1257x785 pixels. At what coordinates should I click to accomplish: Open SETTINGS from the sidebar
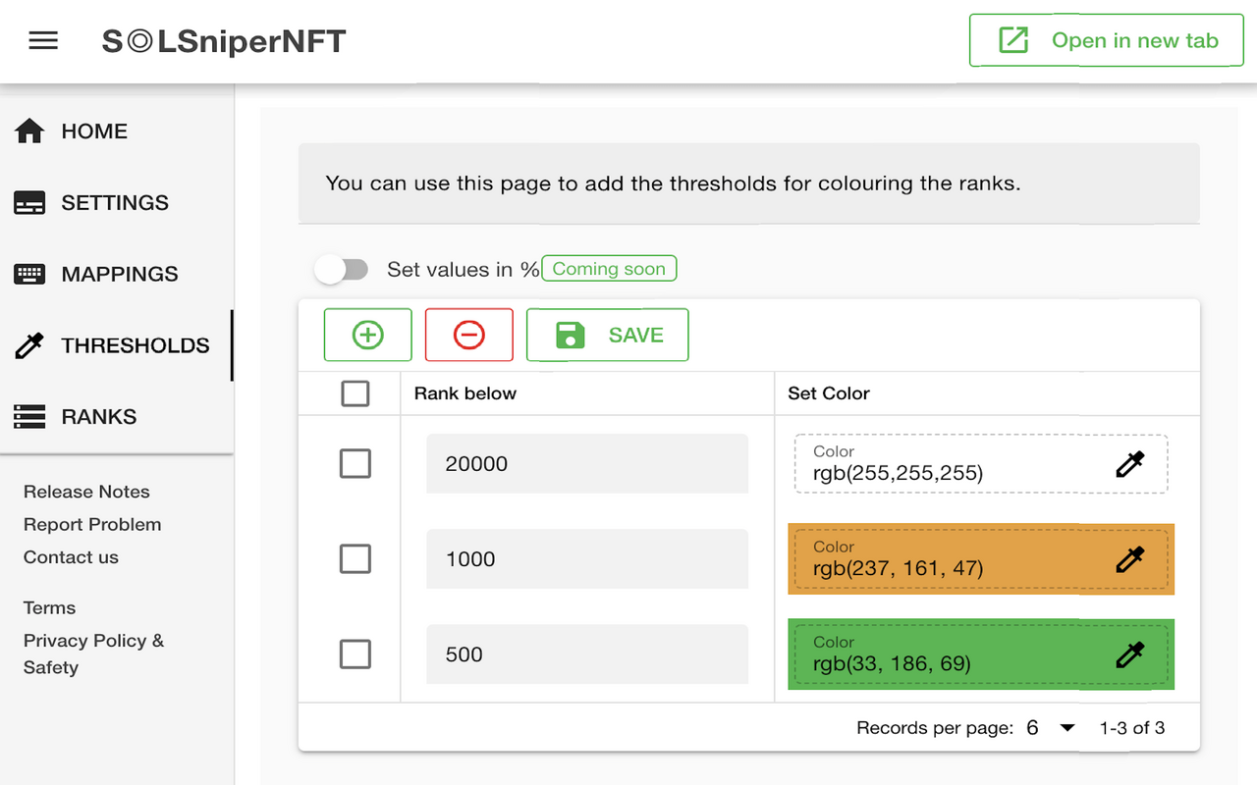point(116,203)
